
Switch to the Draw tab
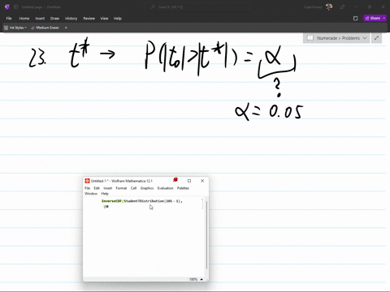[x=54, y=19]
